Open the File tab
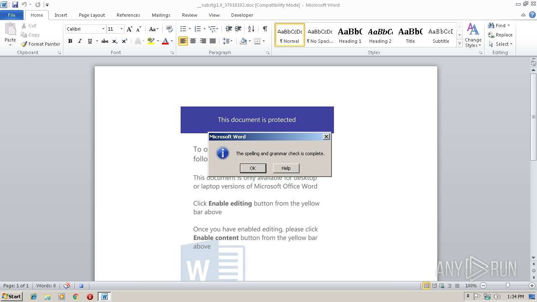This screenshot has width=537, height=302. click(x=12, y=15)
